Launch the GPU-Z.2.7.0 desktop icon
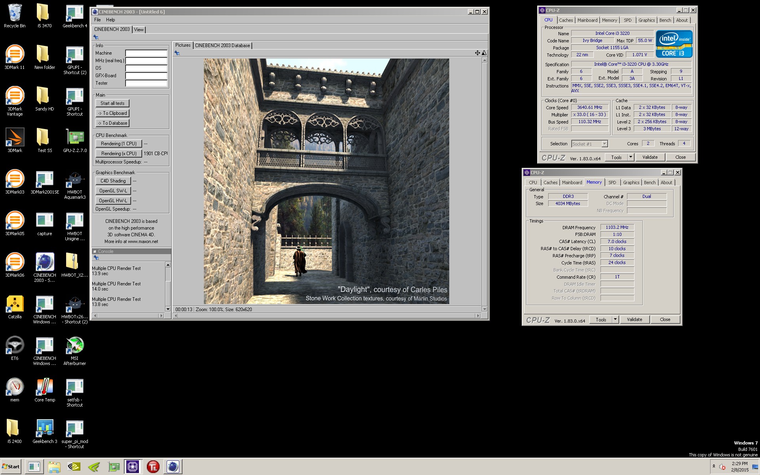This screenshot has height=475, width=760. [74, 141]
